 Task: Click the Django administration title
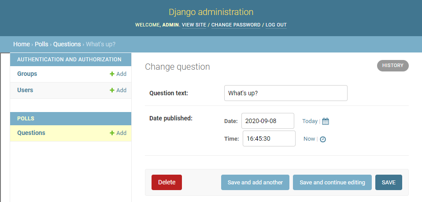(211, 12)
